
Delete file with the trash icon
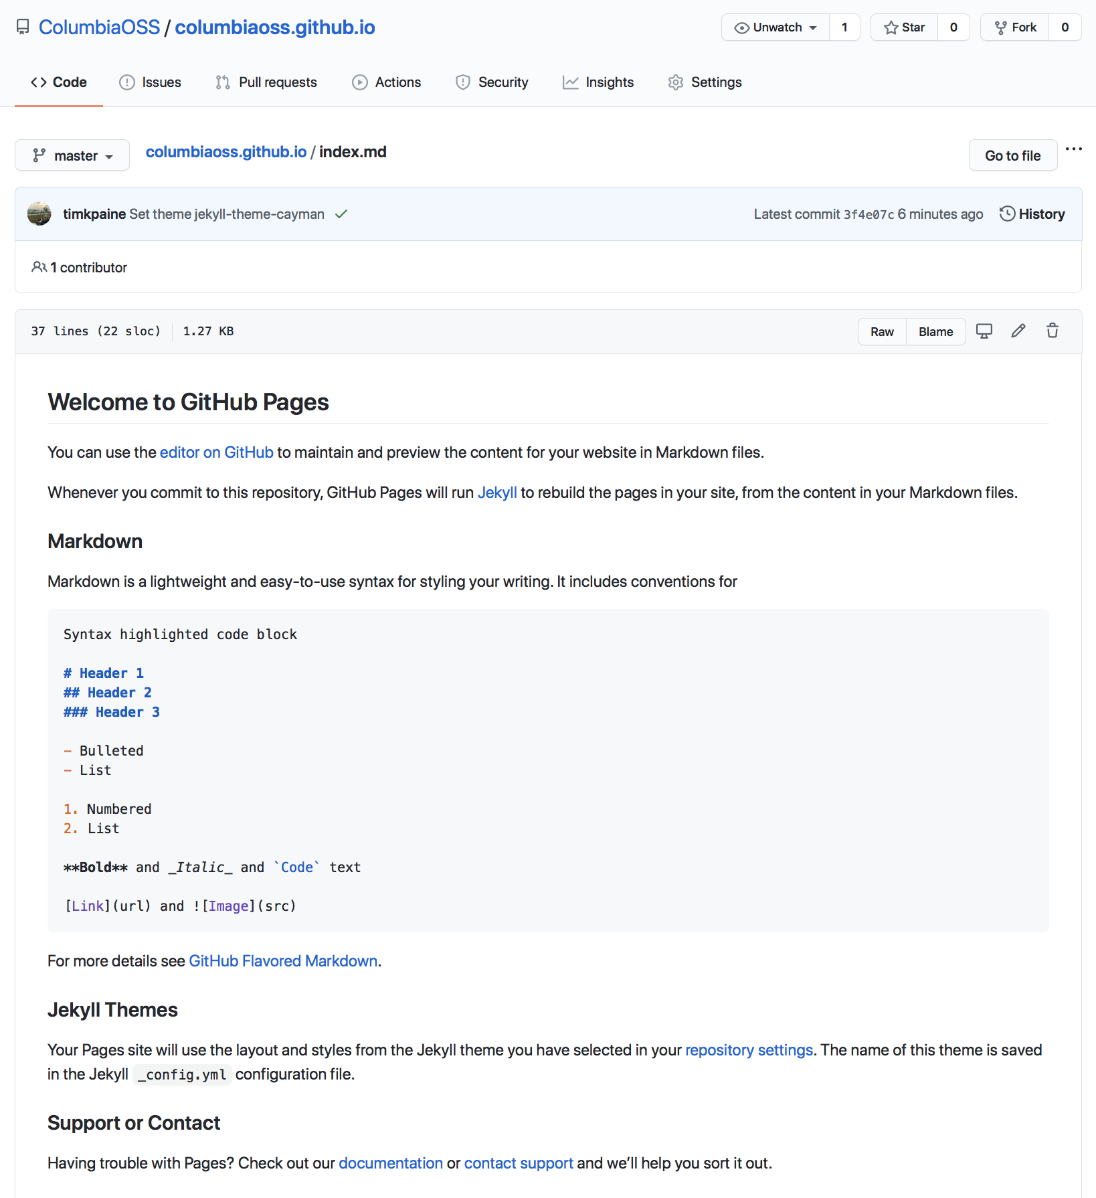point(1053,331)
